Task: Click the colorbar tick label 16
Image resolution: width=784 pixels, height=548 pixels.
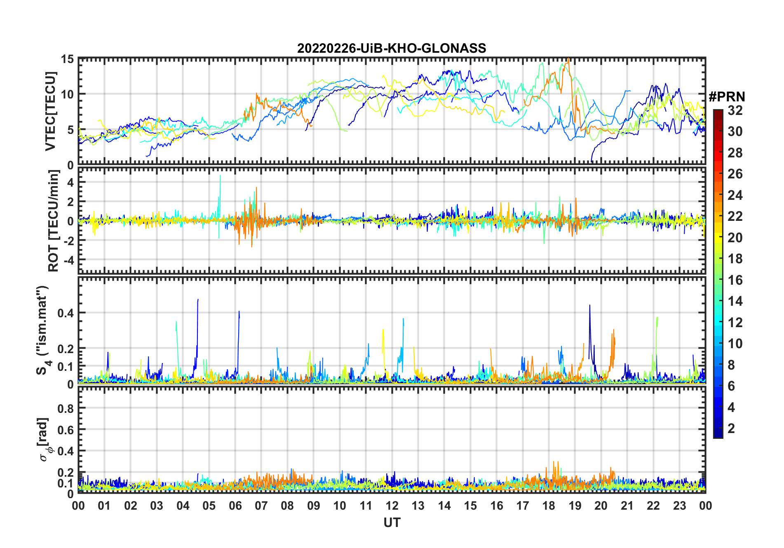Action: tap(735, 280)
